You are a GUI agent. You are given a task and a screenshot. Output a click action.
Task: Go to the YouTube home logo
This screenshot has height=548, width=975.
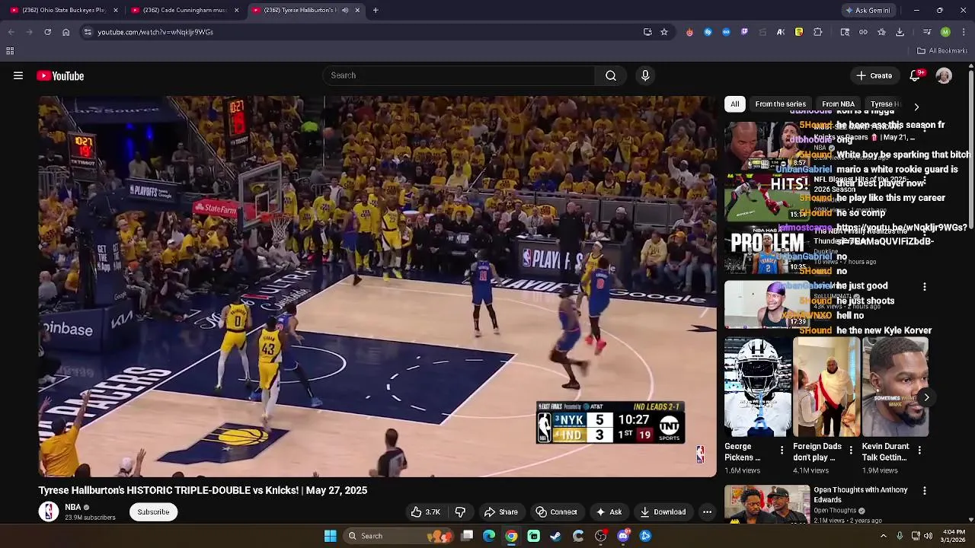[60, 75]
